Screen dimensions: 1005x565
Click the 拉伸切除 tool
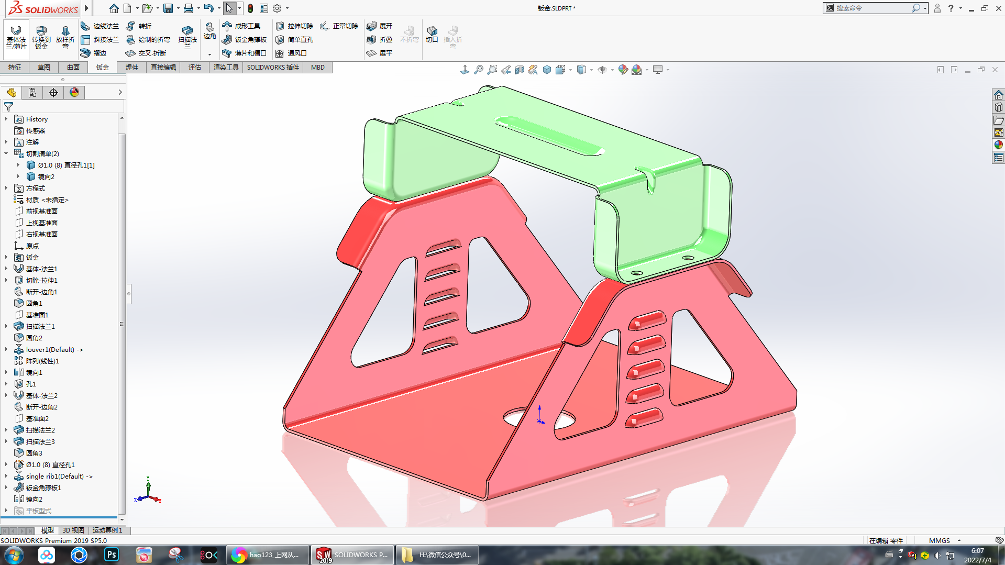(294, 26)
